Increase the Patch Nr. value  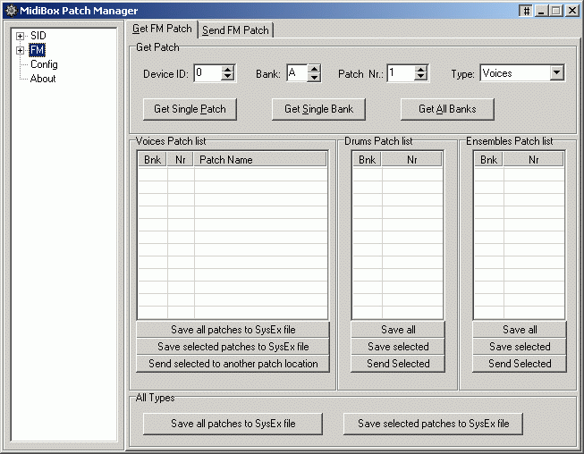[x=420, y=69]
